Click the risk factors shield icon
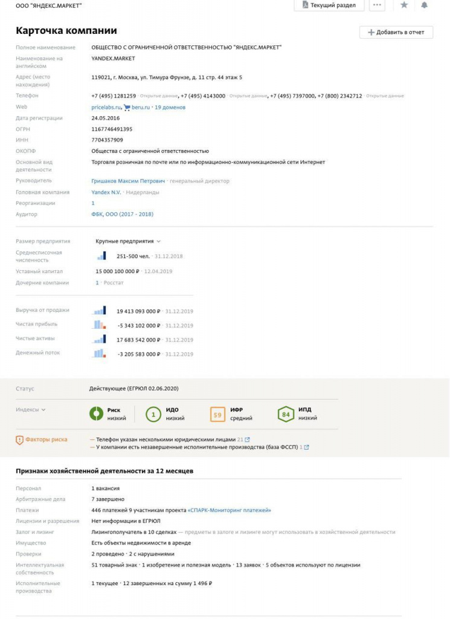Viewport: 450px width, 619px height. click(19, 439)
